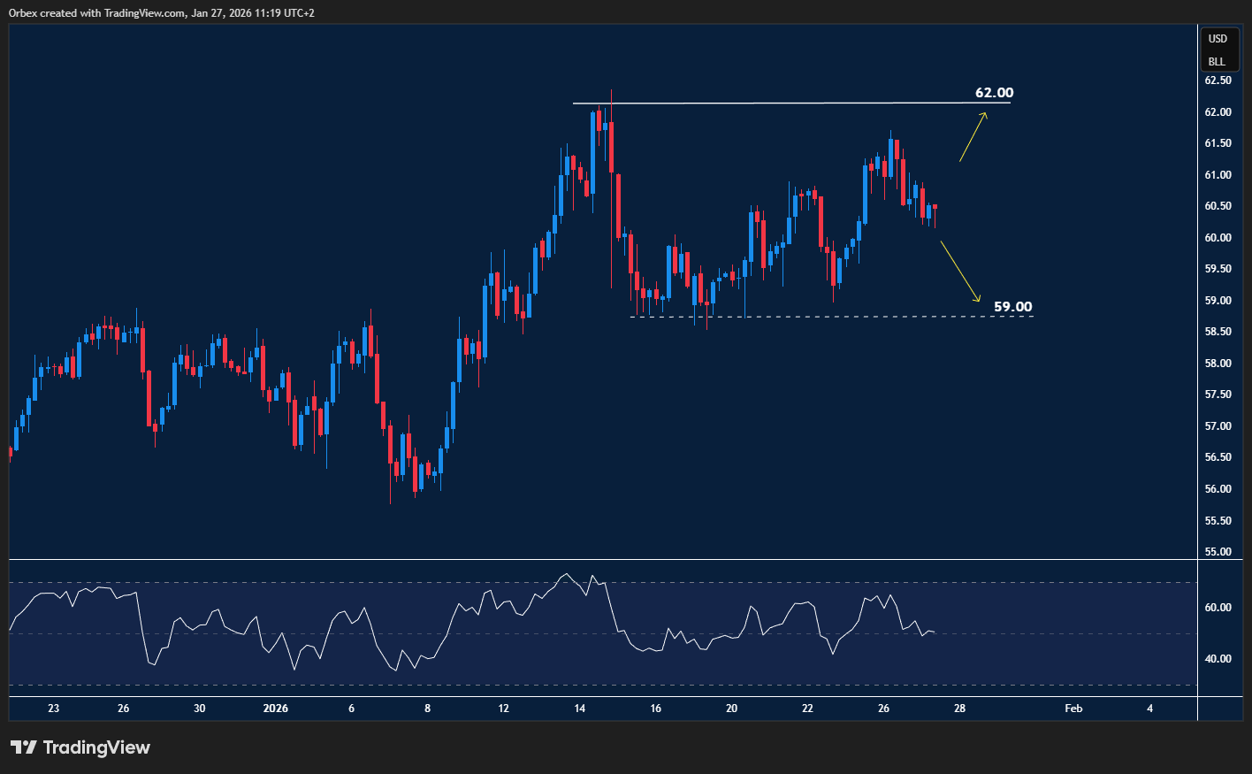Click the RSI 40.00 scale label

click(1218, 659)
